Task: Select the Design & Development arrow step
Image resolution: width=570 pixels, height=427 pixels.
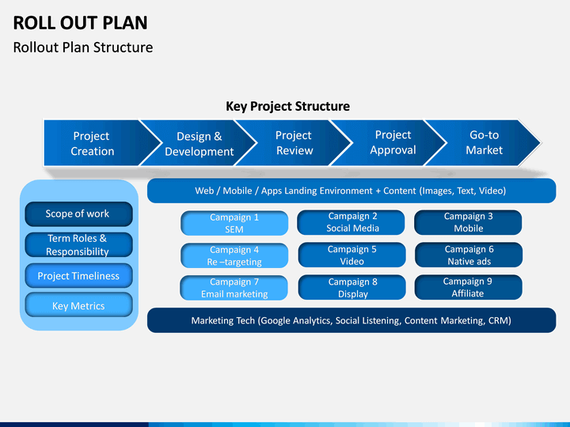Action: pos(199,143)
